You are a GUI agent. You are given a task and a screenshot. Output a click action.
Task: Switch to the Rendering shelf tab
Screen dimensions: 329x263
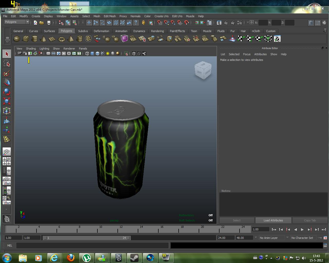[157, 31]
